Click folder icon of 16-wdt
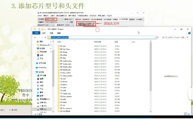This screenshot has height=119, width=193. click(58, 91)
